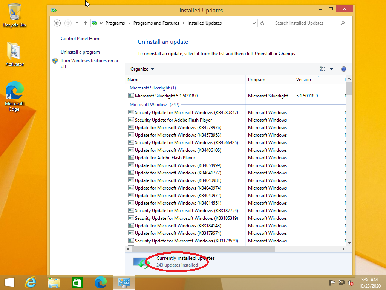Image resolution: width=386 pixels, height=290 pixels.
Task: Open the recent locations dropdown arrow
Action: [x=77, y=23]
